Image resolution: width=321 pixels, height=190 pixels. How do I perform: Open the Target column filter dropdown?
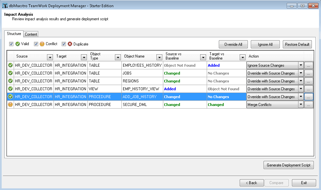84,57
